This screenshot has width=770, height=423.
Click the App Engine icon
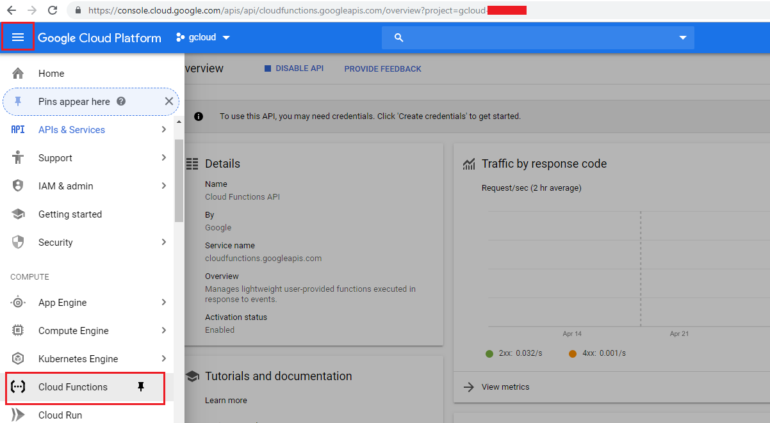pos(18,302)
